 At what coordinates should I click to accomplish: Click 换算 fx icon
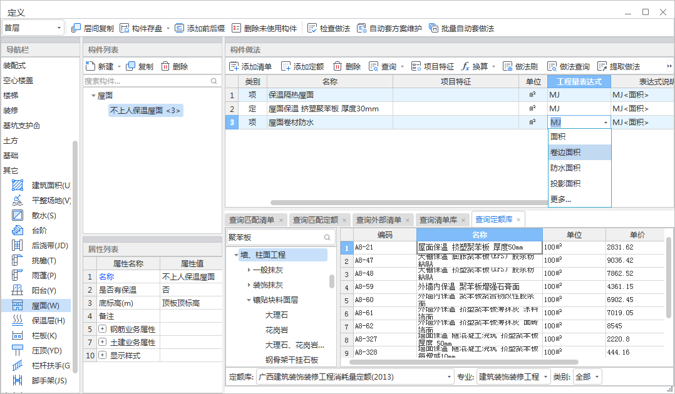click(465, 66)
